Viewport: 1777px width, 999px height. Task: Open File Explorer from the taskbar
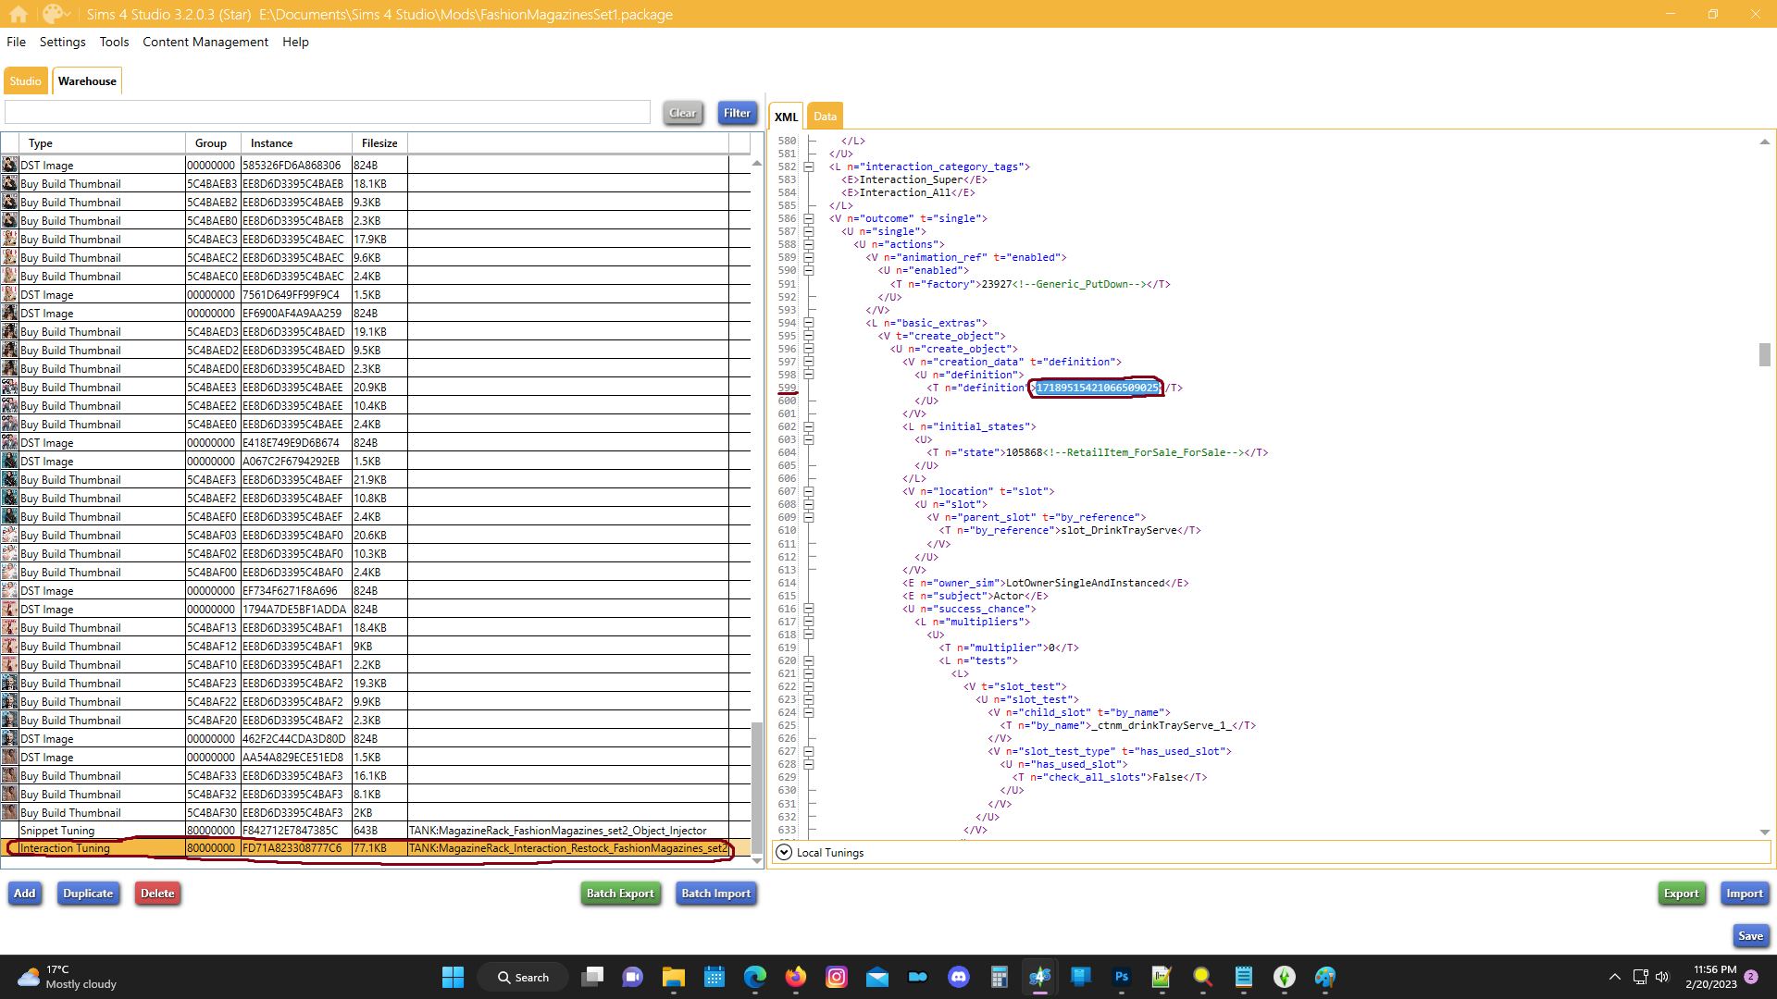673,977
